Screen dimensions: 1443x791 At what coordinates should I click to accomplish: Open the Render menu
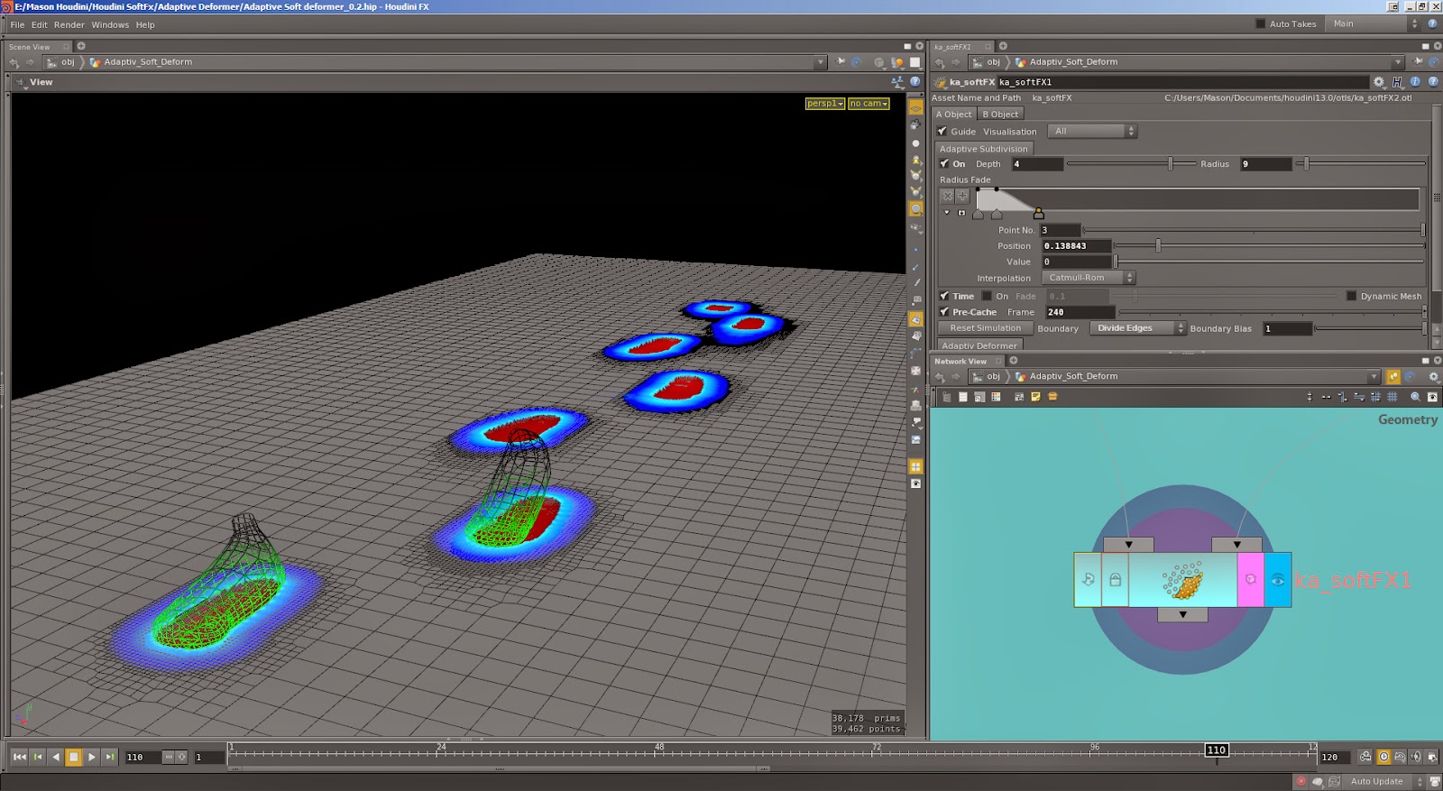coord(69,25)
